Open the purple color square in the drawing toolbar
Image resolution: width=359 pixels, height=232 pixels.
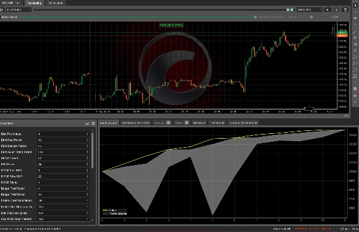(355, 88)
